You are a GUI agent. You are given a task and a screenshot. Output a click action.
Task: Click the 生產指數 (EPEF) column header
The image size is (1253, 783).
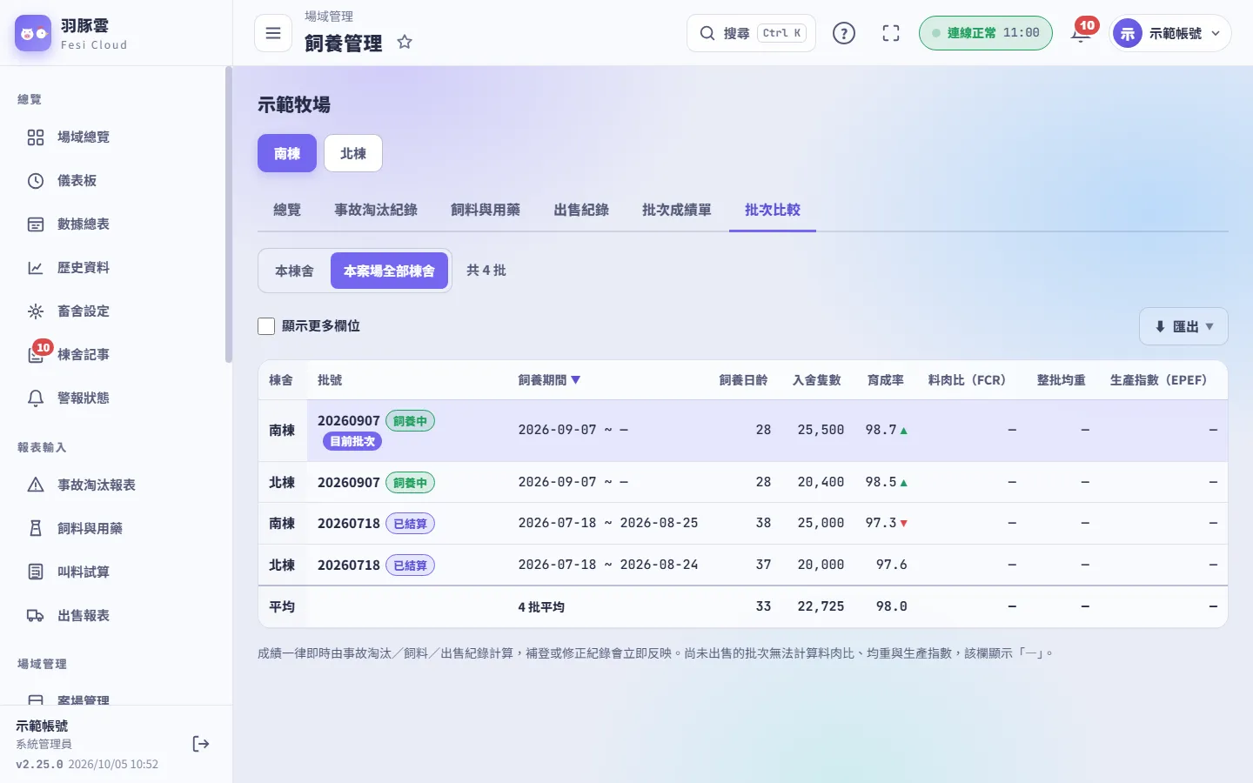click(x=1159, y=380)
